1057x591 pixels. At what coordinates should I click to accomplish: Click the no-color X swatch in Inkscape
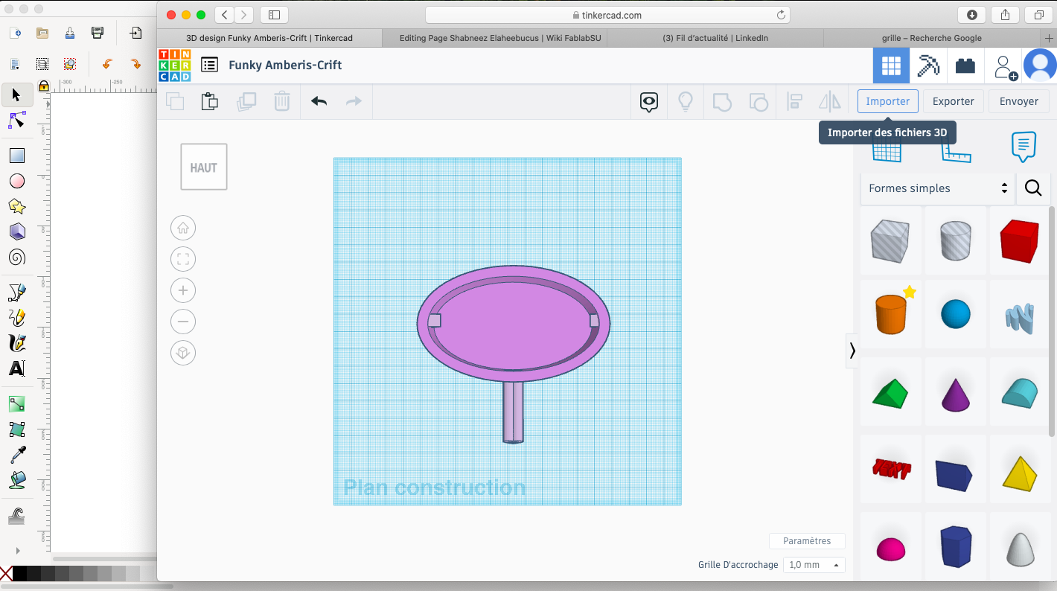click(x=6, y=574)
